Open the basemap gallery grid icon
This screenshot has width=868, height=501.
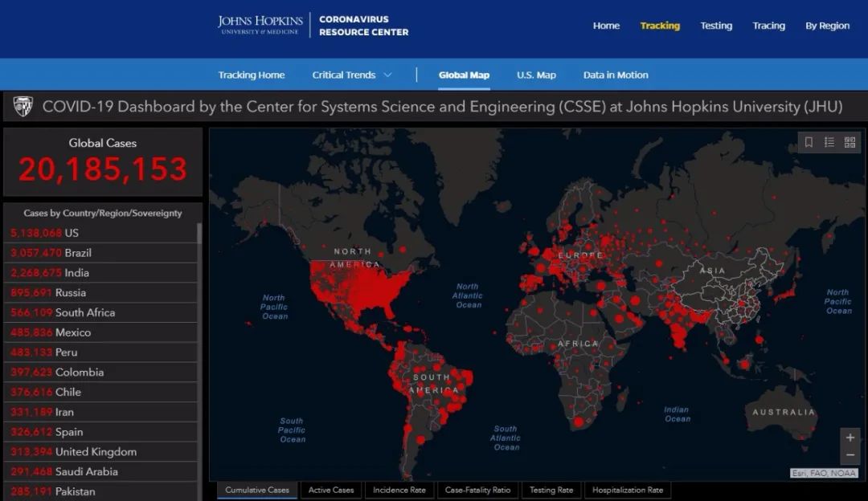click(850, 142)
